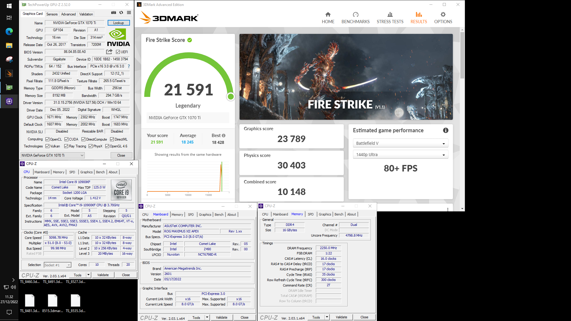Viewport: 571px width, 321px height.
Task: Switch to 3DMark taskbar icon
Action: tap(9, 73)
